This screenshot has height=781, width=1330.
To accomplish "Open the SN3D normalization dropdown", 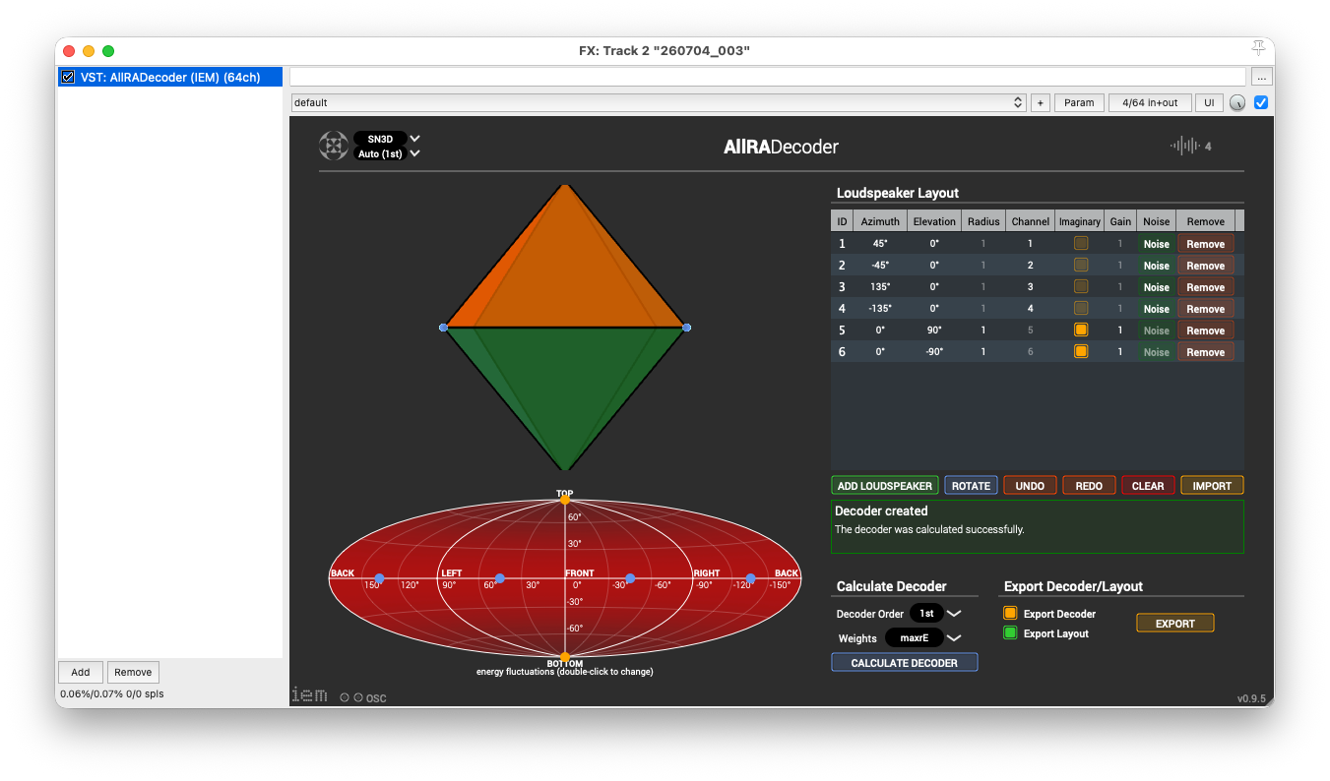I will 387,139.
